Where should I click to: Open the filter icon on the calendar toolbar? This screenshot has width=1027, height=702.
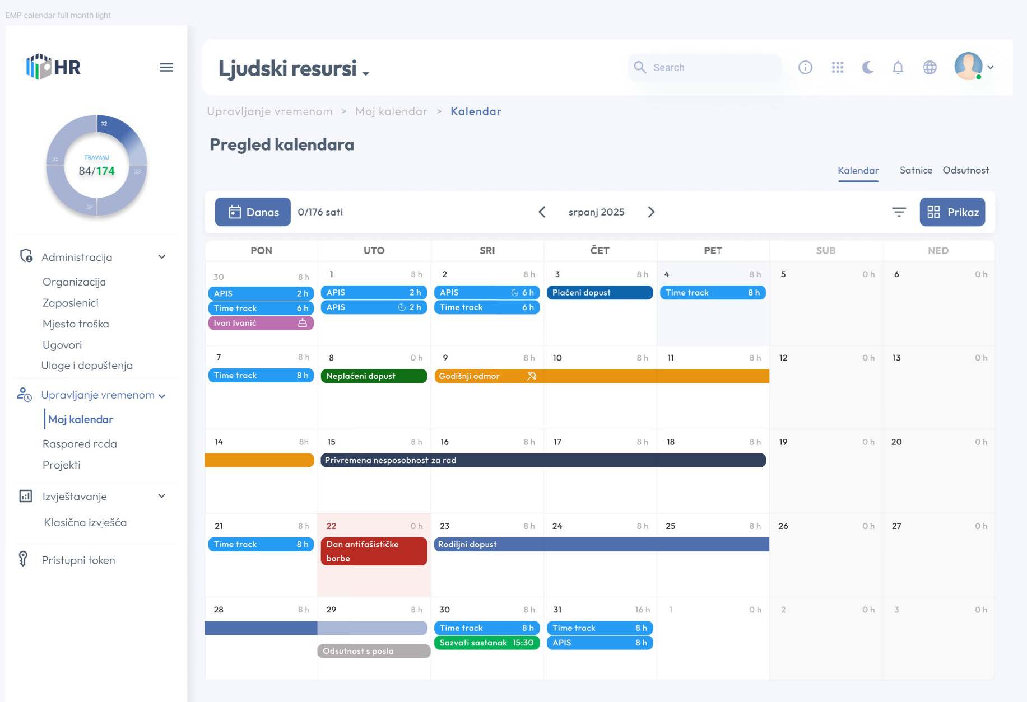click(899, 212)
